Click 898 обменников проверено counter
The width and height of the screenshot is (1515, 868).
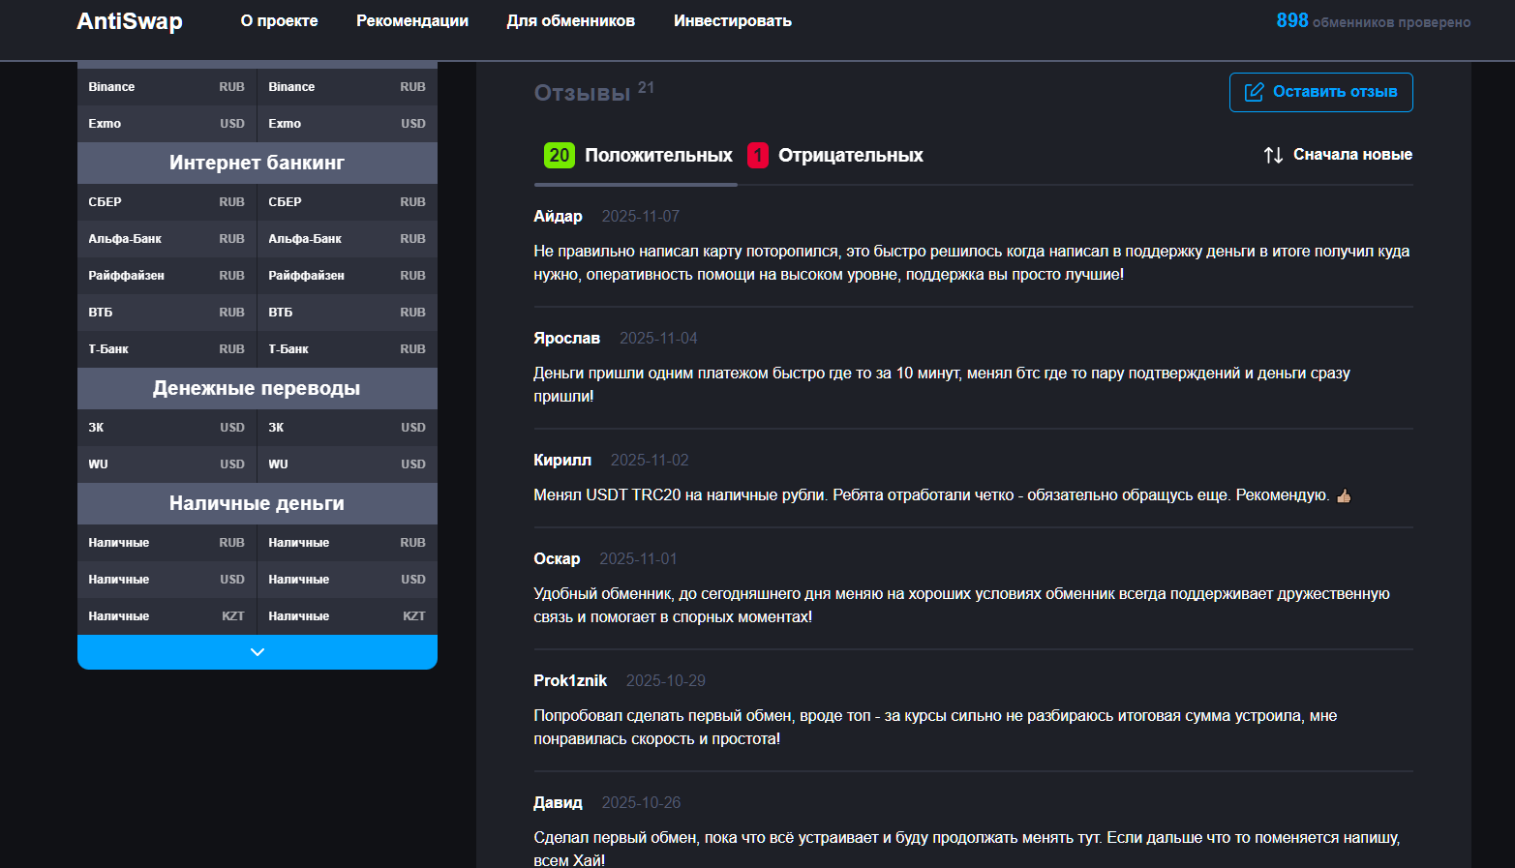(1372, 21)
